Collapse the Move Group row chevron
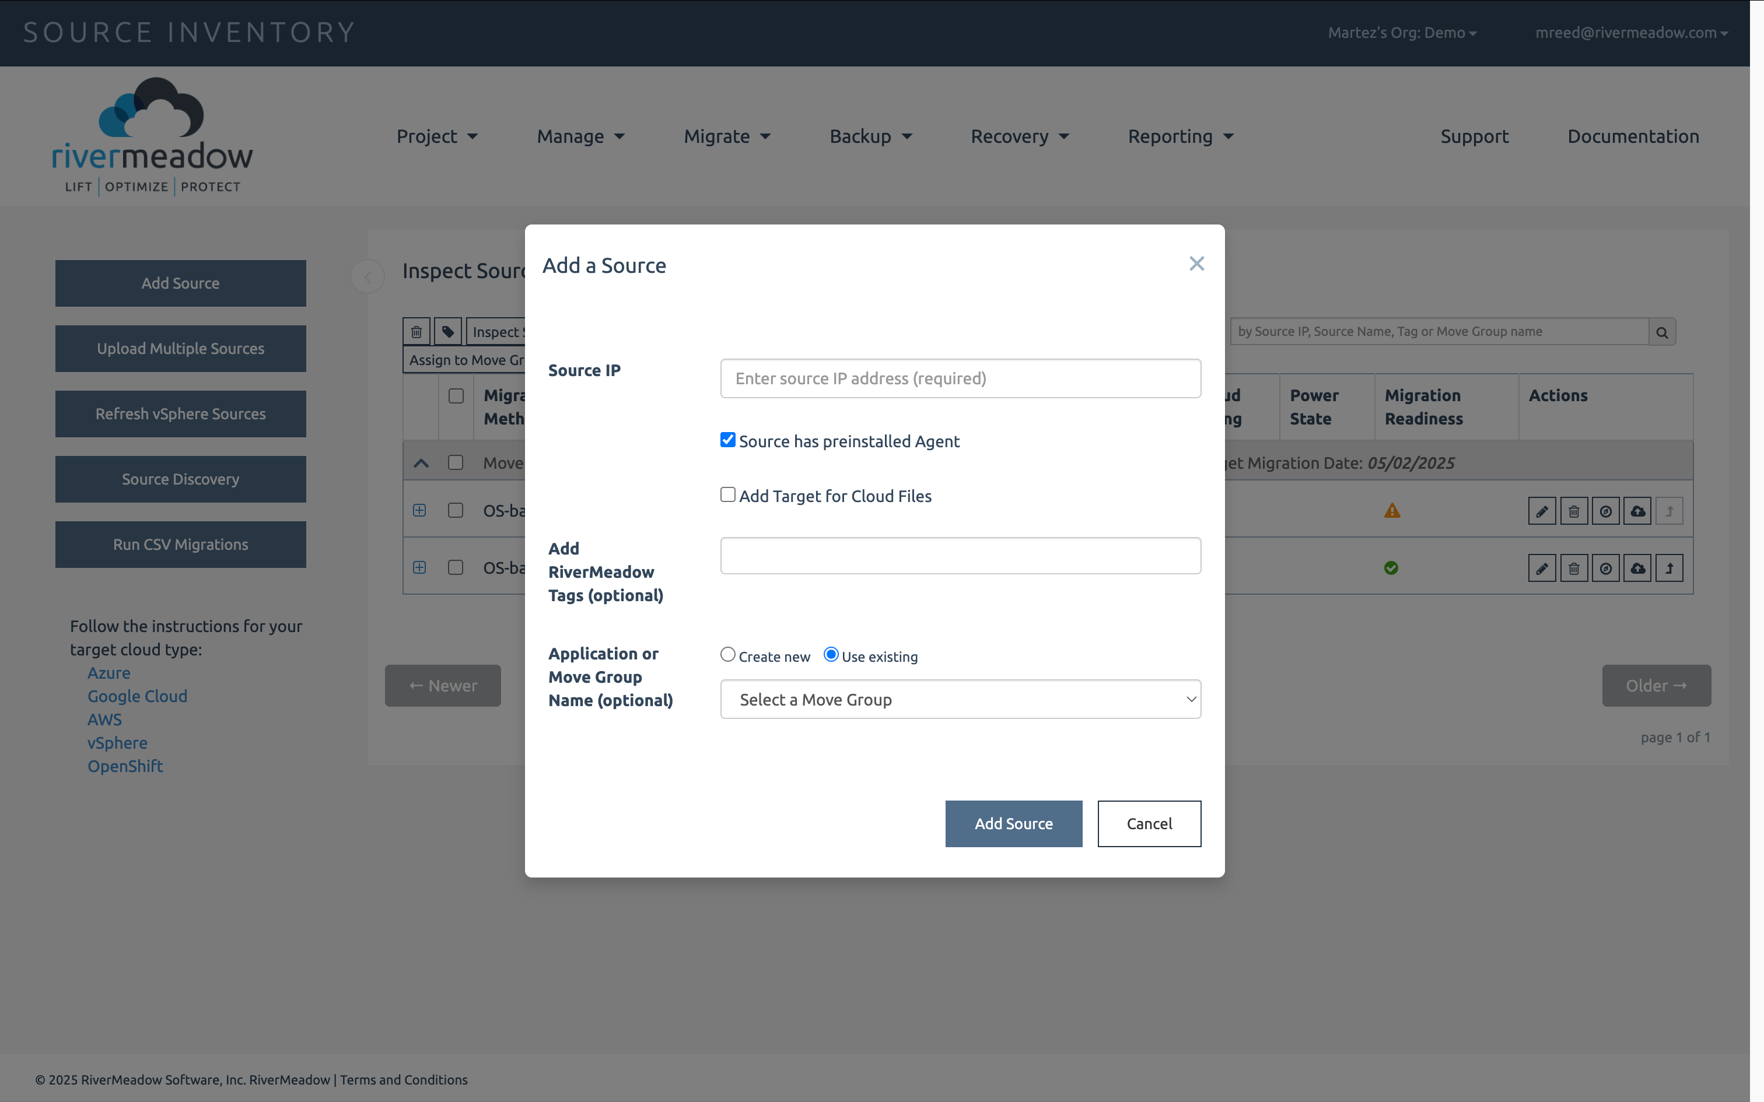 (x=421, y=464)
